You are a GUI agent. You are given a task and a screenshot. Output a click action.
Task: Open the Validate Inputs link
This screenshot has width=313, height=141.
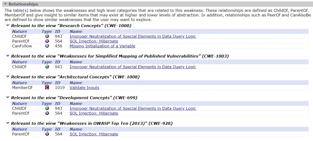tap(84, 87)
